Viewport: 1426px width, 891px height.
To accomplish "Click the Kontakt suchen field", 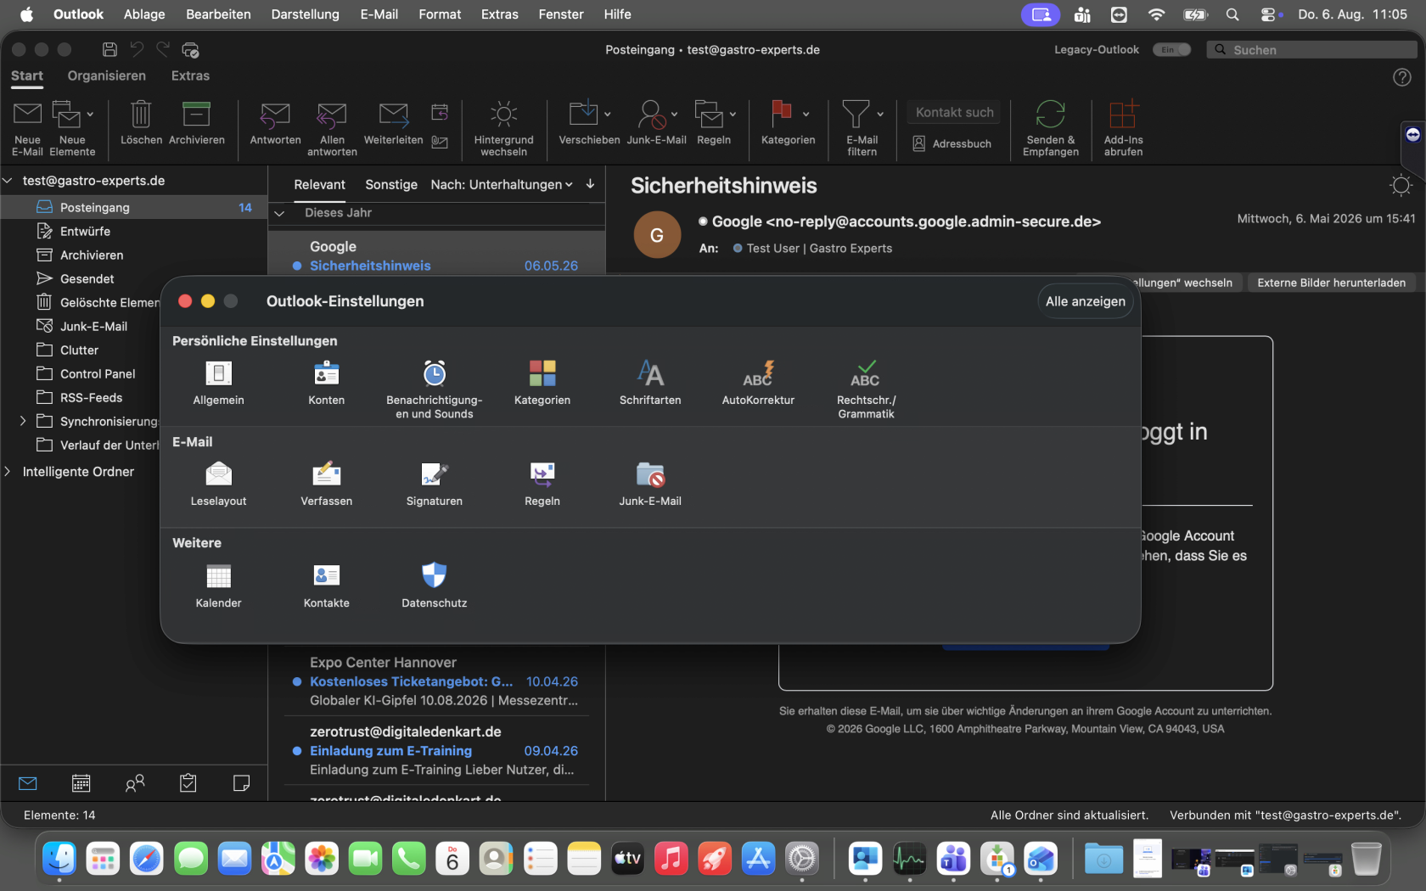I will [x=954, y=112].
